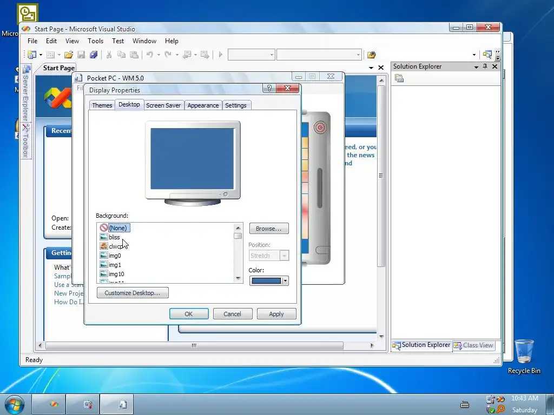Click the second taskbar device emulator button
This screenshot has width=554, height=415.
coord(83,404)
